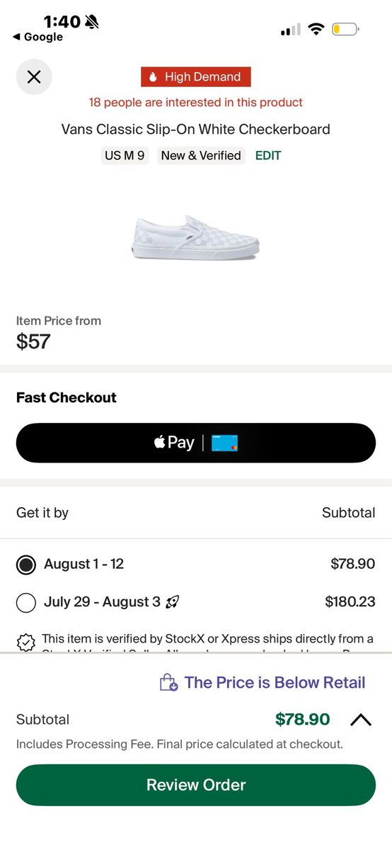Close the checkout screen with X
The image size is (392, 850).
coord(34,76)
